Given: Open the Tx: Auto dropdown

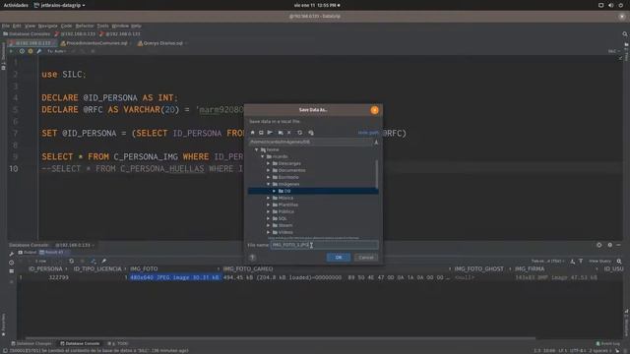Looking at the screenshot, I should tap(57, 51).
